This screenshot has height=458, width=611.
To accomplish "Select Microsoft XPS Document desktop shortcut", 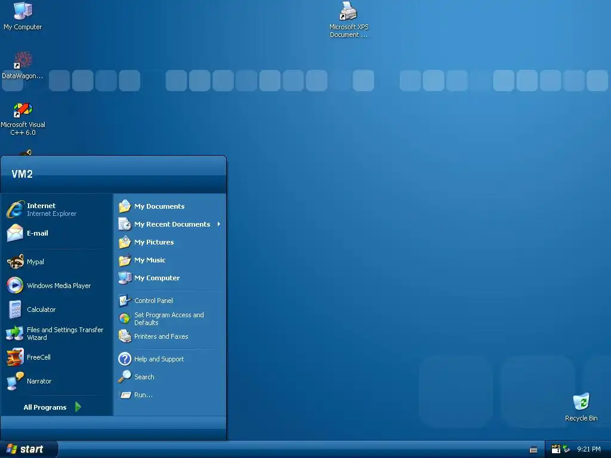I will (x=348, y=20).
